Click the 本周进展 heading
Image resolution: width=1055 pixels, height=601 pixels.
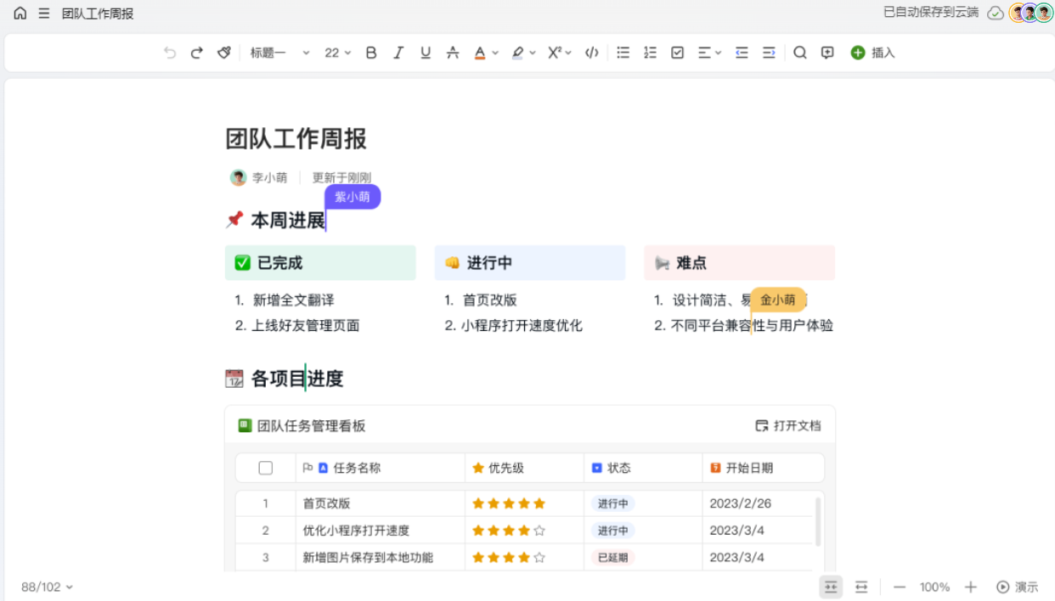[288, 221]
